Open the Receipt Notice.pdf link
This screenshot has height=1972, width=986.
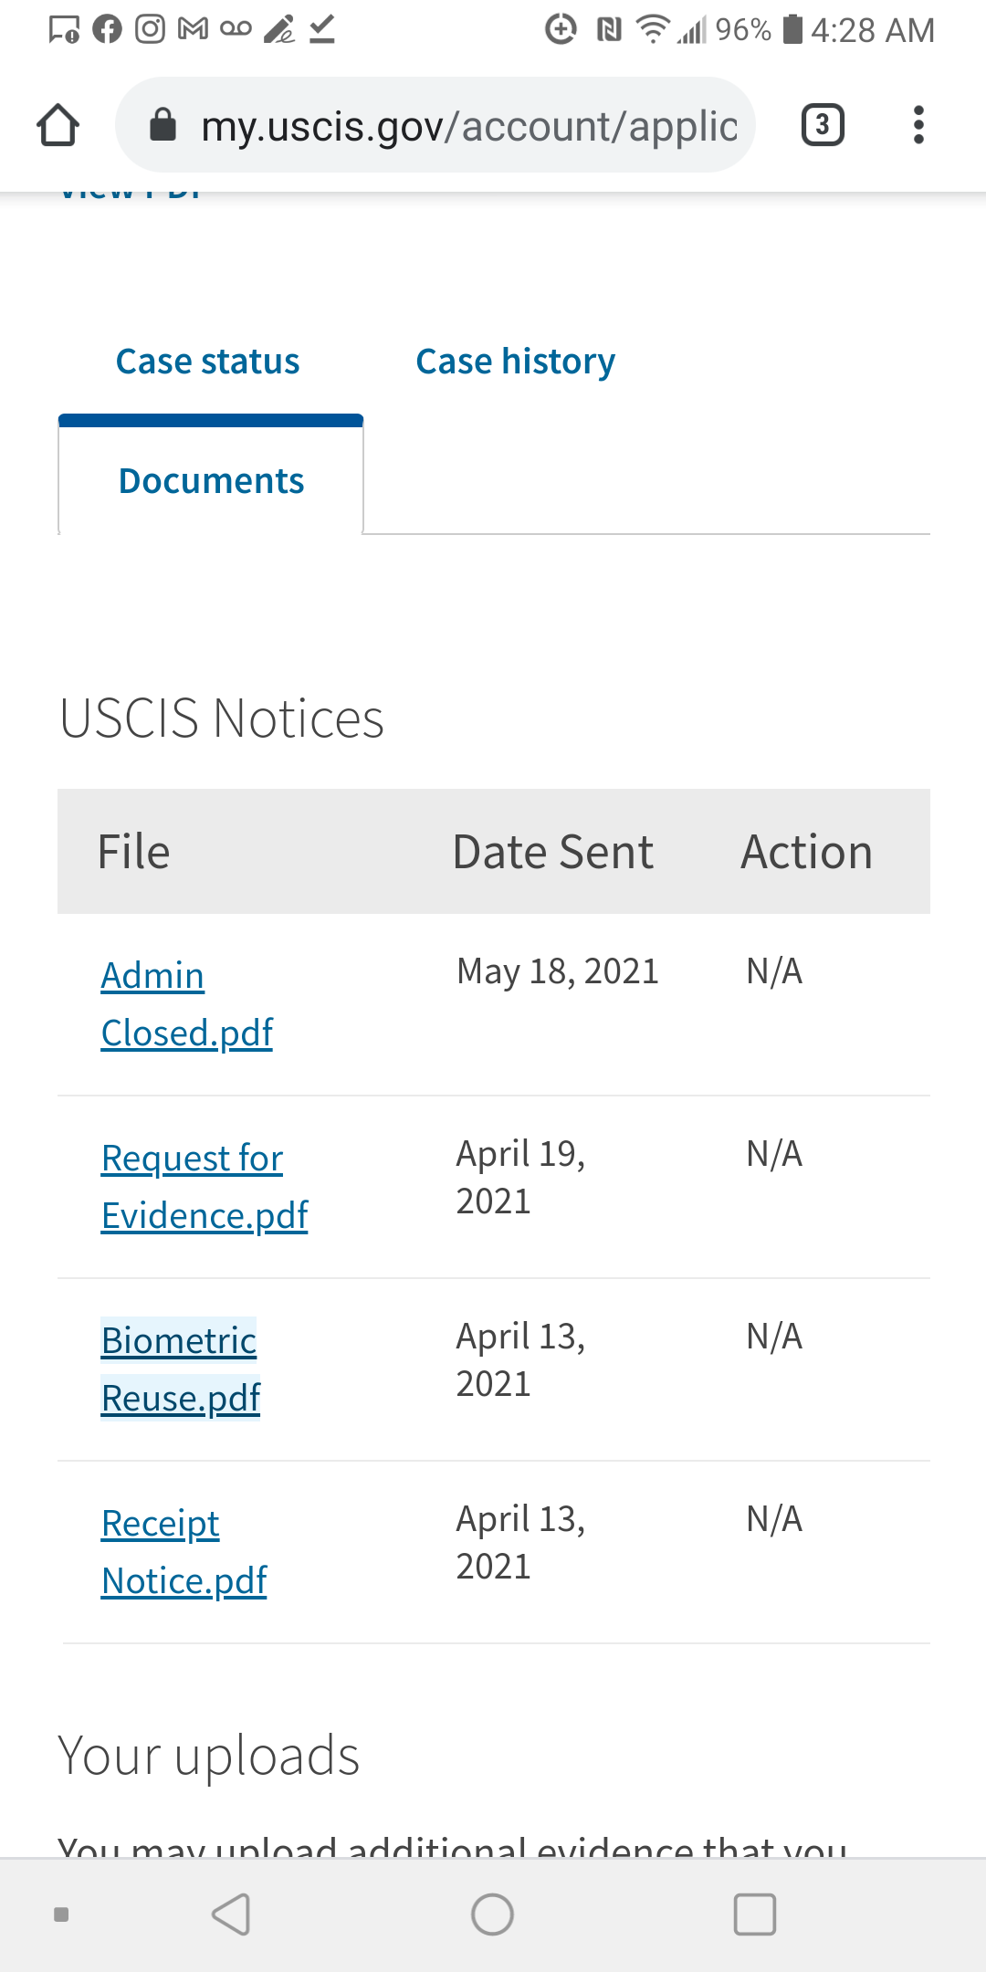(184, 1552)
